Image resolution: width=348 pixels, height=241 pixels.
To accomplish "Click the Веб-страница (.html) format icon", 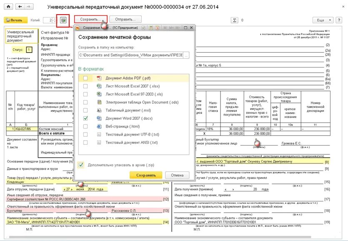I will click(x=99, y=126).
